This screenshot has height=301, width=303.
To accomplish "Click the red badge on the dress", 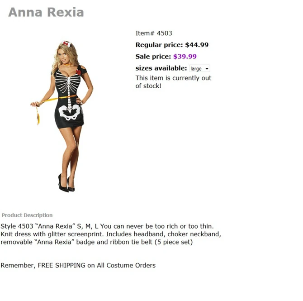I will click(78, 72).
